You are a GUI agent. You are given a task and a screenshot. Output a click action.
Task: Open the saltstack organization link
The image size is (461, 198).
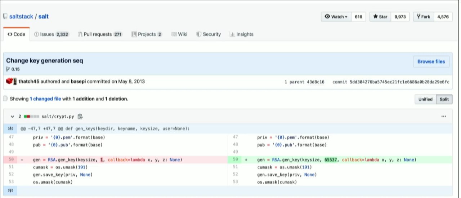(21, 17)
